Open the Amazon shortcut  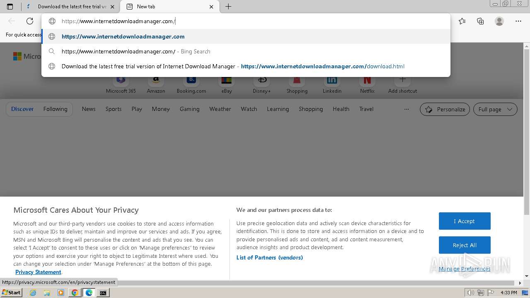coord(156,85)
